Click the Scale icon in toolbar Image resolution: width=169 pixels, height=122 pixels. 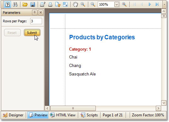pos(65,4)
